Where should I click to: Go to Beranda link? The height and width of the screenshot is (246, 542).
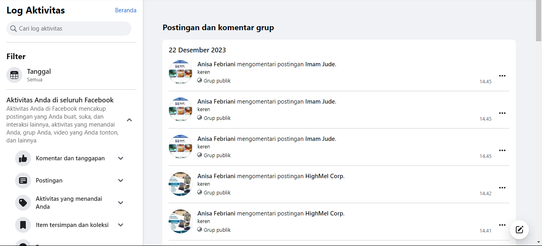(125, 10)
